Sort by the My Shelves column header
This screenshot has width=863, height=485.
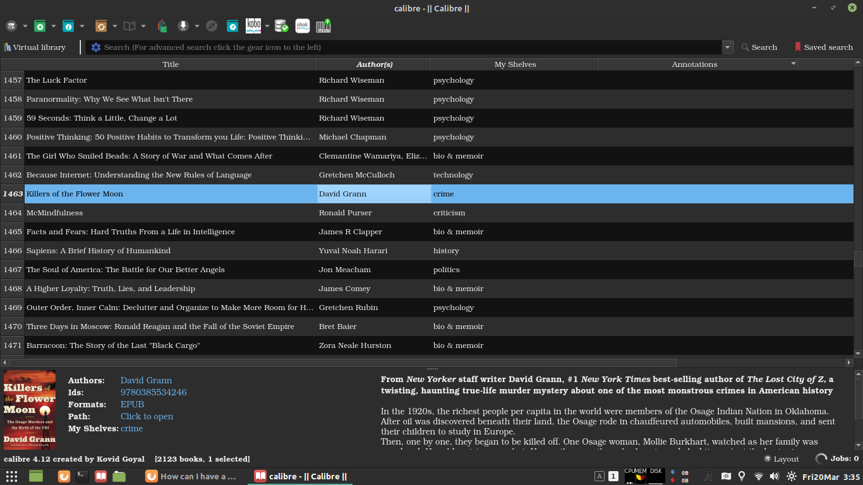pyautogui.click(x=515, y=64)
